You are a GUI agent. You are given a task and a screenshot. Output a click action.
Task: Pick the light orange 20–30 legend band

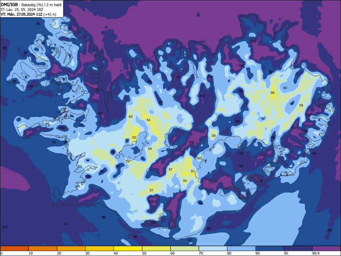point(71,248)
